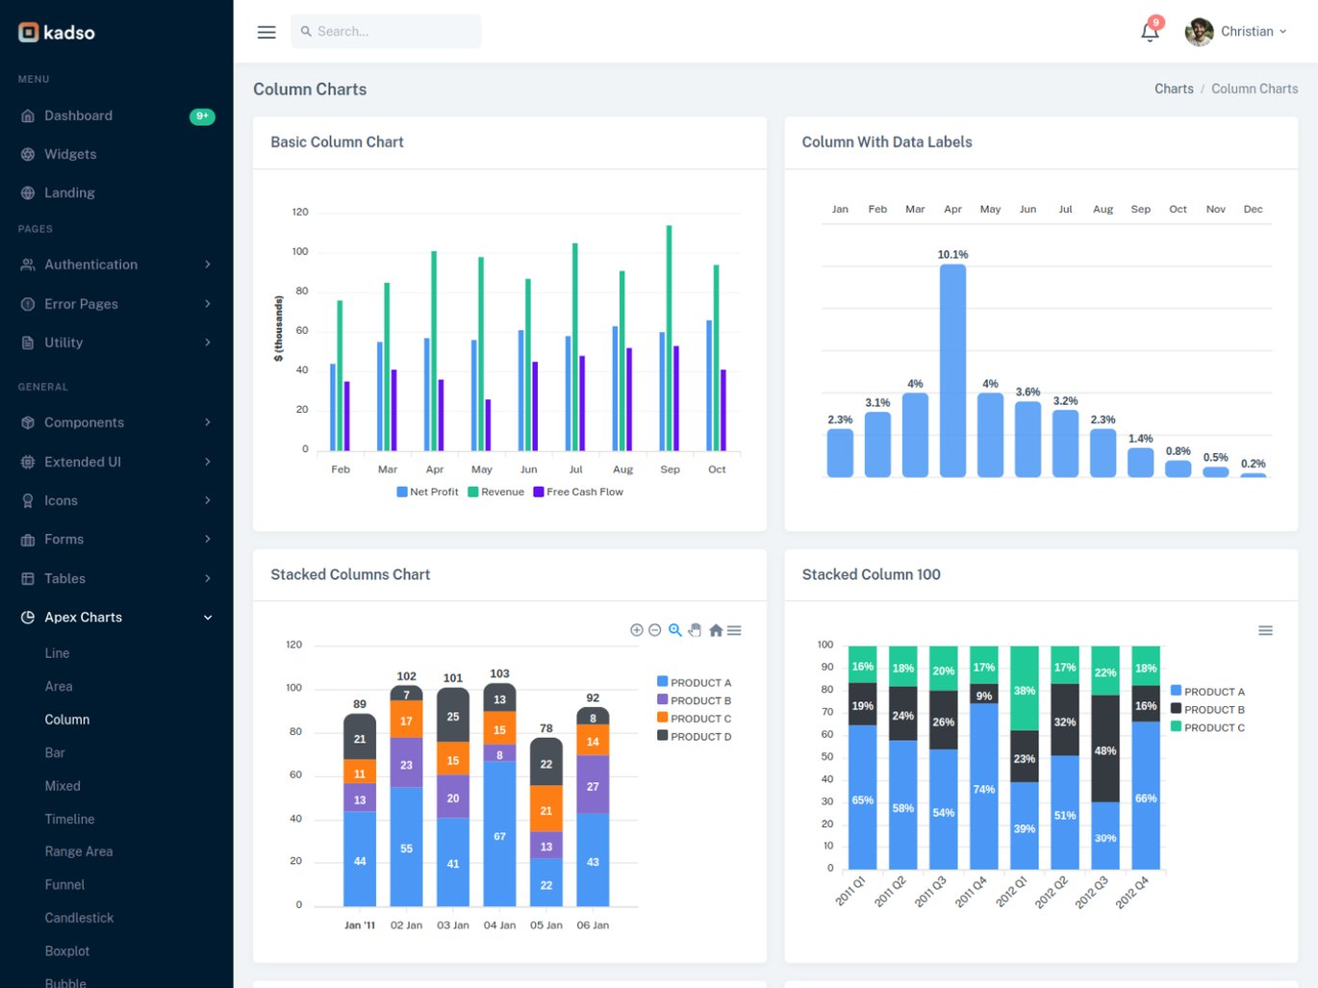Collapse the Apex Charts sidebar section

(116, 618)
